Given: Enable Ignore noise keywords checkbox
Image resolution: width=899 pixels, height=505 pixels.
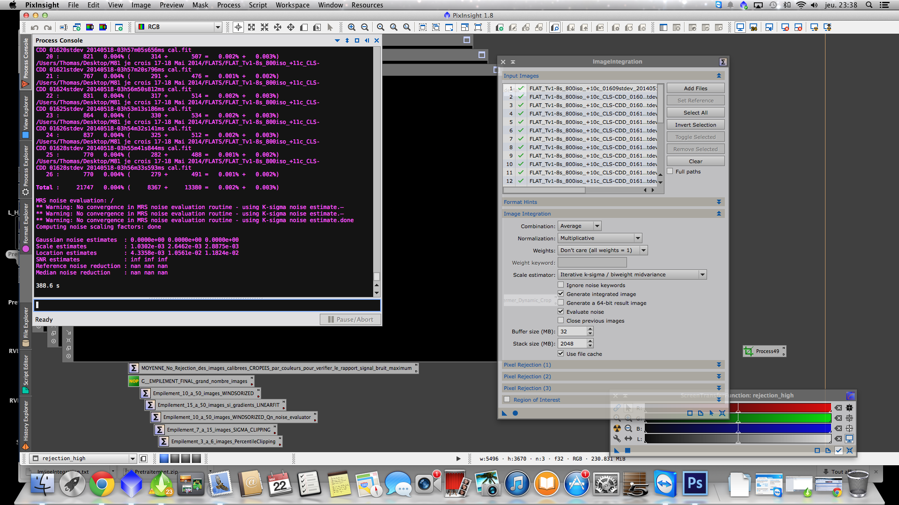Looking at the screenshot, I should [x=561, y=285].
